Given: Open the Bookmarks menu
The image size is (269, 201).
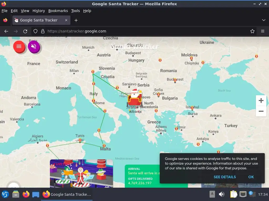Looking at the screenshot, I should (58, 11).
